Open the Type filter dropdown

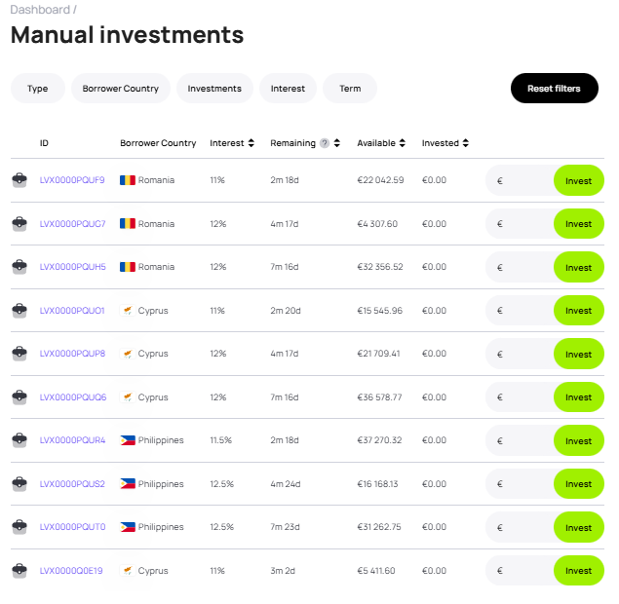(x=38, y=89)
